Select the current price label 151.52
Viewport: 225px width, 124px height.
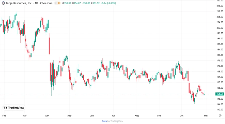[219, 94]
